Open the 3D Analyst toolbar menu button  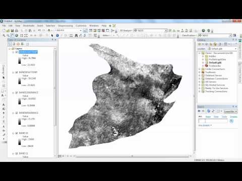click(126, 31)
